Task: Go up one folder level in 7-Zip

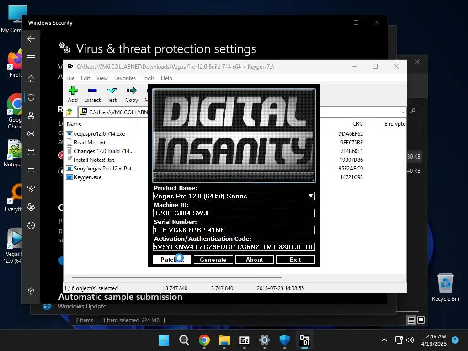Action: tap(69, 112)
